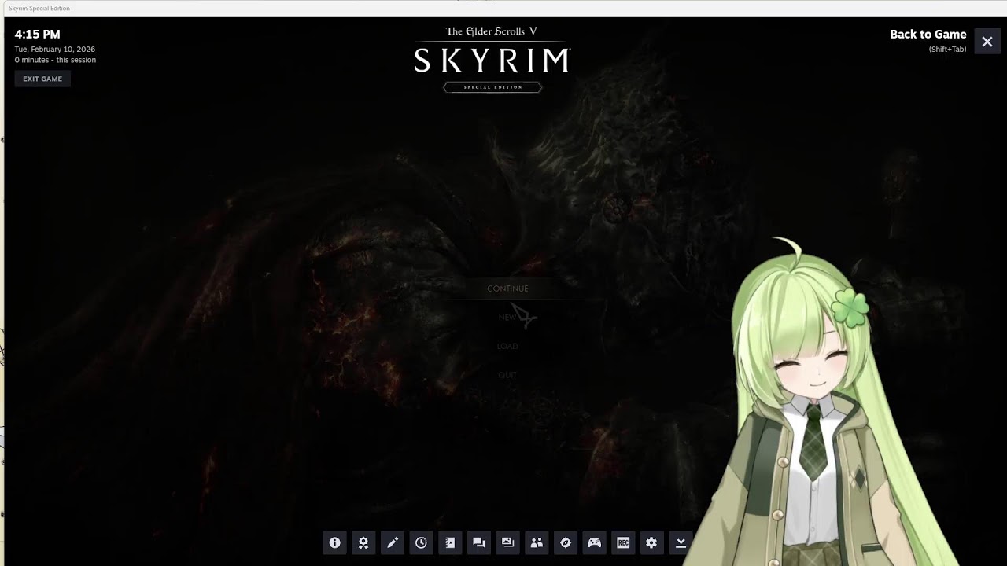Click Back to Game label
This screenshot has width=1007, height=566.
coord(928,35)
